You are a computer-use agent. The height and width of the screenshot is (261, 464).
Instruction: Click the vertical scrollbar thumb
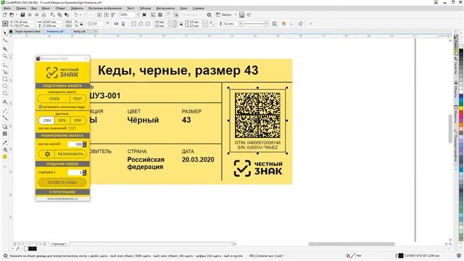coord(450,129)
